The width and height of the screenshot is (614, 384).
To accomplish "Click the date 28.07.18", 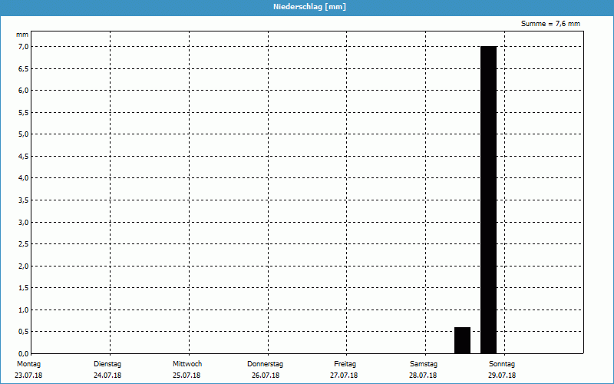I will 423,376.
